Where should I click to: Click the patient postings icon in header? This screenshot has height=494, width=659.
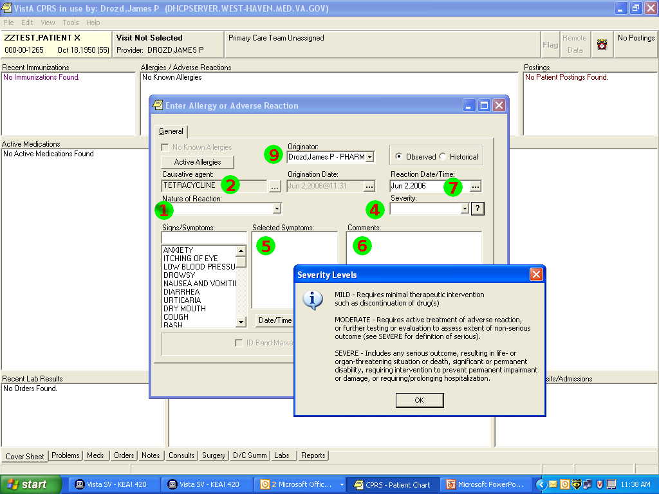602,45
